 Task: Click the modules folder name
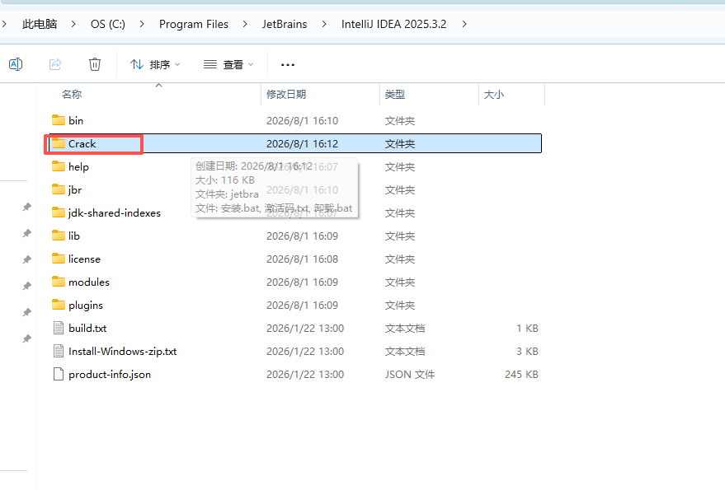89,282
